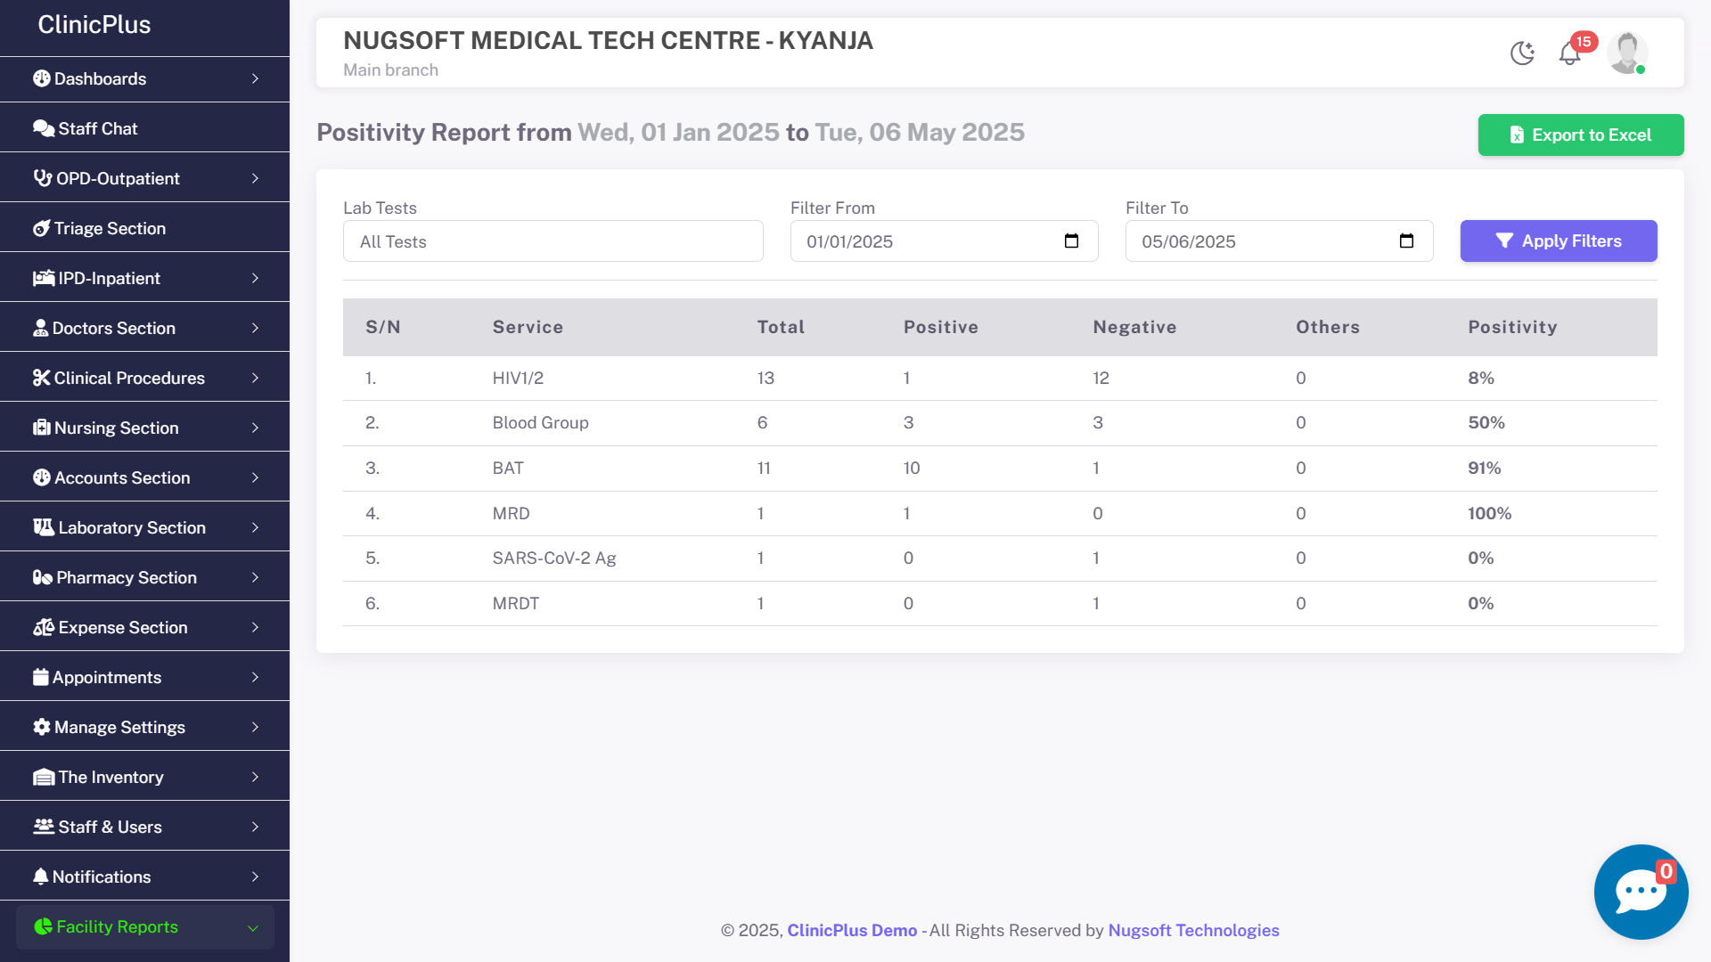Click the Triage Section icon
Screen dimensions: 1711x962
click(x=42, y=228)
